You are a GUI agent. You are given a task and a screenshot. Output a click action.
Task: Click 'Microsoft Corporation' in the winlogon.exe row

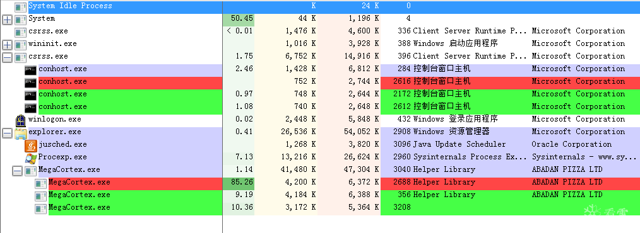(x=578, y=119)
